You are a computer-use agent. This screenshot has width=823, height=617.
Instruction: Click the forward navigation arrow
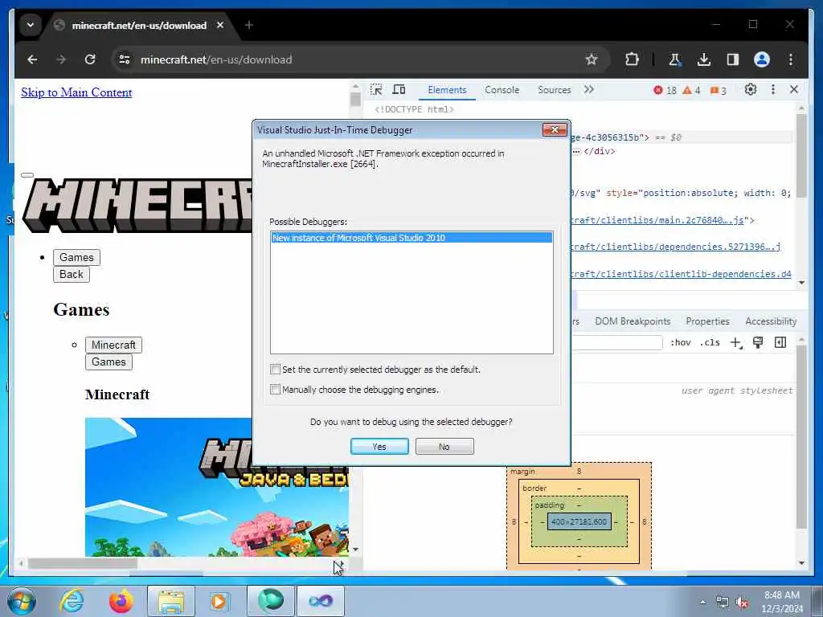pyautogui.click(x=61, y=59)
